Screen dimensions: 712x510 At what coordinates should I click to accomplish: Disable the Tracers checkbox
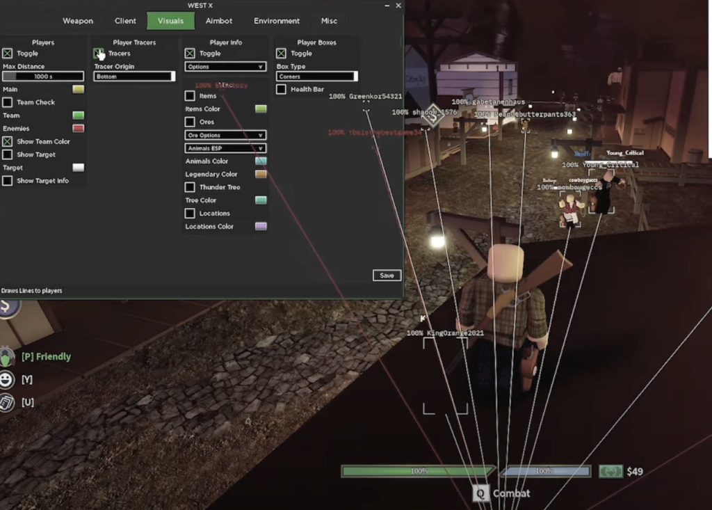click(x=99, y=53)
